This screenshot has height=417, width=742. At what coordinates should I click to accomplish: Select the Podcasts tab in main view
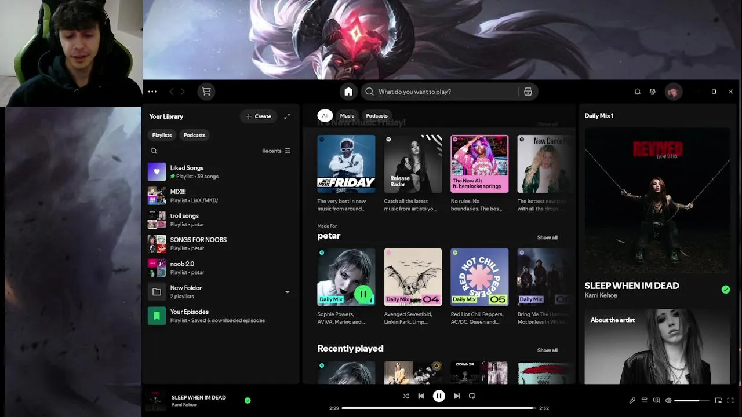tap(377, 115)
